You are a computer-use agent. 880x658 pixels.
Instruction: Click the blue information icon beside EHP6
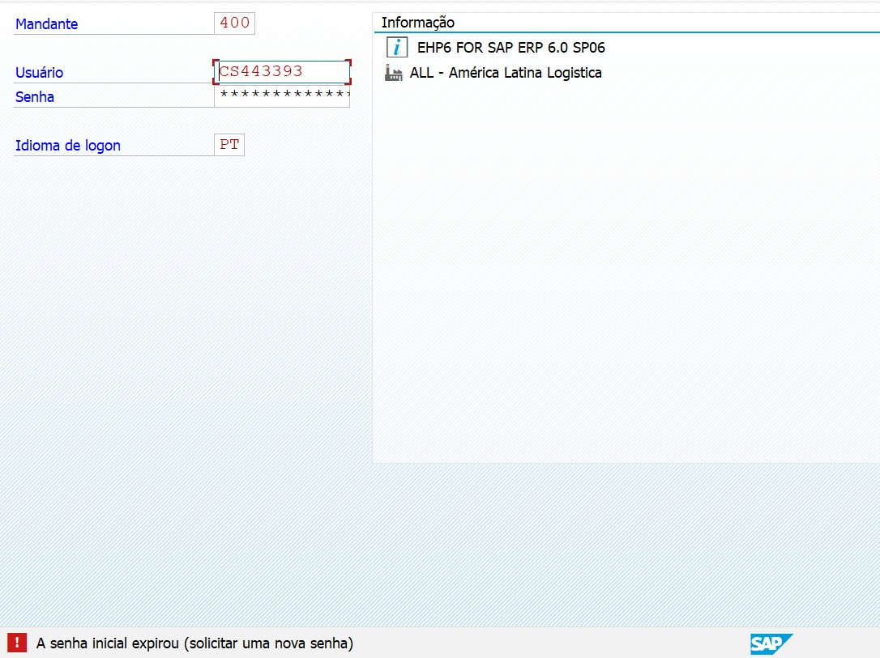click(397, 47)
